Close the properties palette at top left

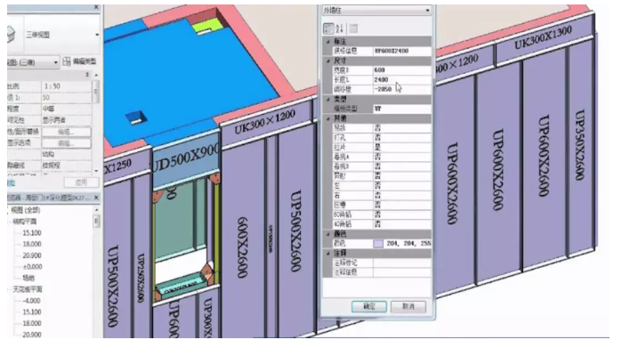point(96,7)
